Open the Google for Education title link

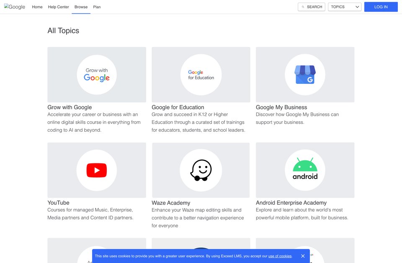[x=178, y=107]
